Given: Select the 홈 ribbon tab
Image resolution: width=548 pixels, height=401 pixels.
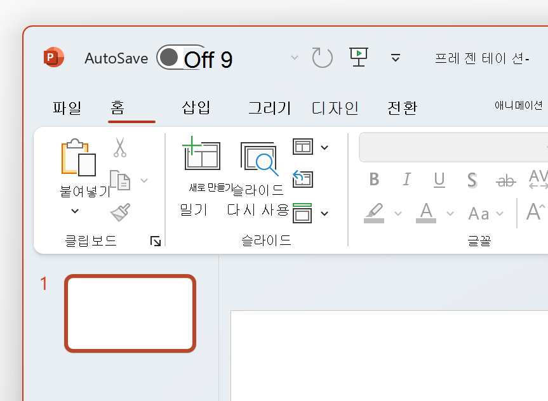Looking at the screenshot, I should coord(117,108).
